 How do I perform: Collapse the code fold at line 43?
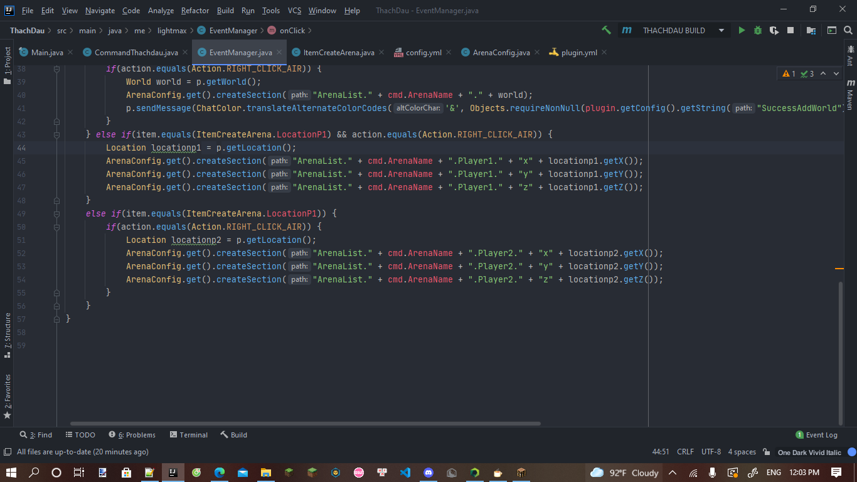pyautogui.click(x=56, y=135)
